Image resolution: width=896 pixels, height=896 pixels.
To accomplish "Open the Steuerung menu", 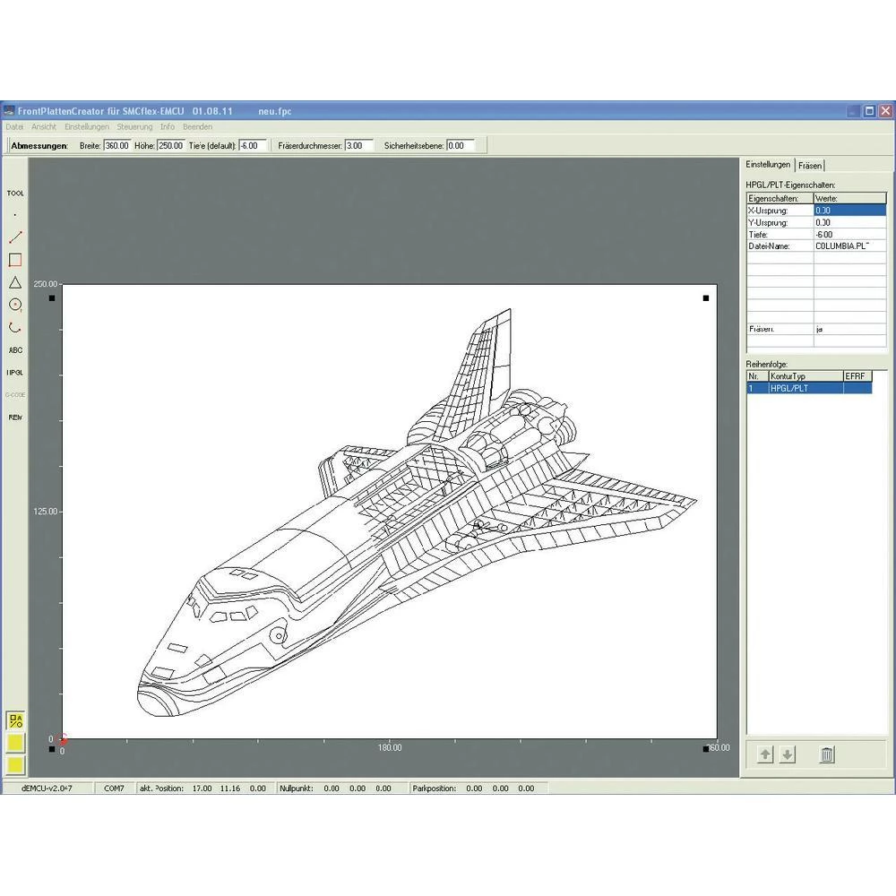I will [134, 127].
